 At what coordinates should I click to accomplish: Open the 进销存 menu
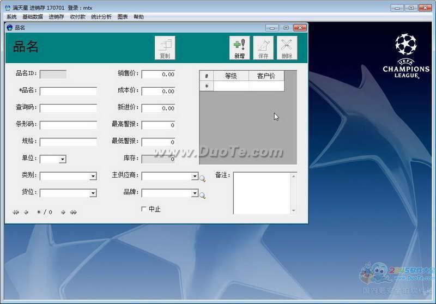click(x=56, y=17)
